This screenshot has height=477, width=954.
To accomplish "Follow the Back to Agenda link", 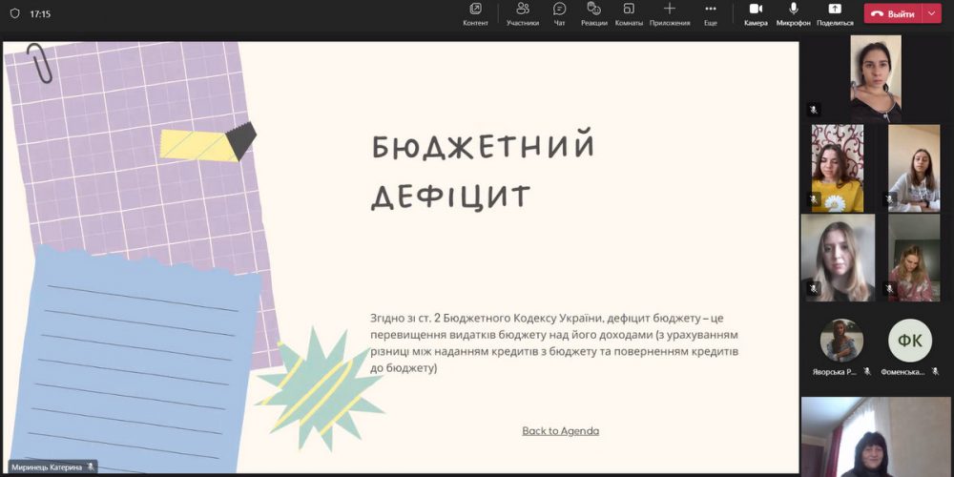I will pyautogui.click(x=561, y=431).
